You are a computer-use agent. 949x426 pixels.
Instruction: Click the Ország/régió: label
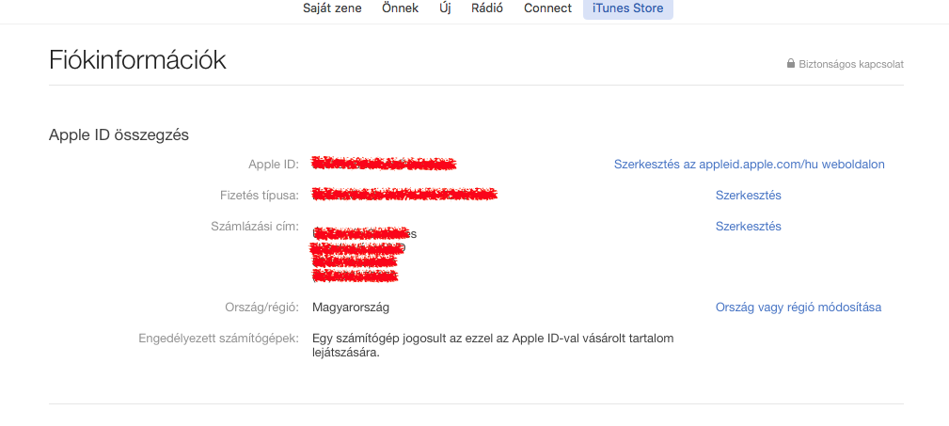coord(261,307)
